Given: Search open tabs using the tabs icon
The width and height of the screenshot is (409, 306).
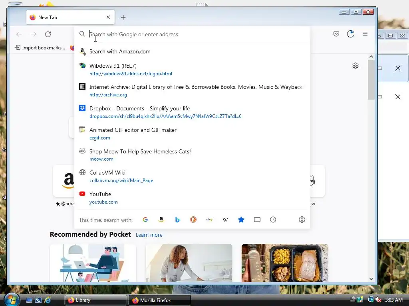Looking at the screenshot, I should [x=257, y=220].
